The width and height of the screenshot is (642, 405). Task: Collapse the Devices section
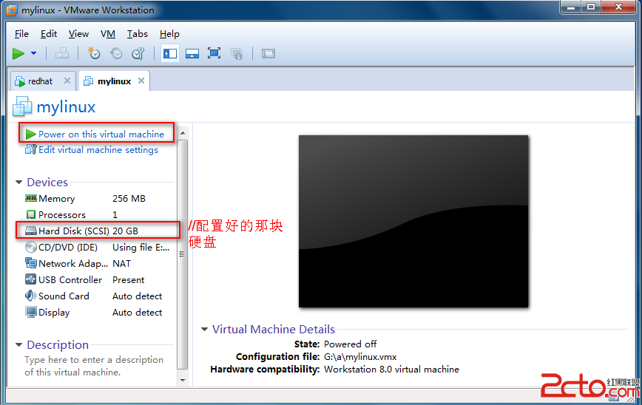18,182
